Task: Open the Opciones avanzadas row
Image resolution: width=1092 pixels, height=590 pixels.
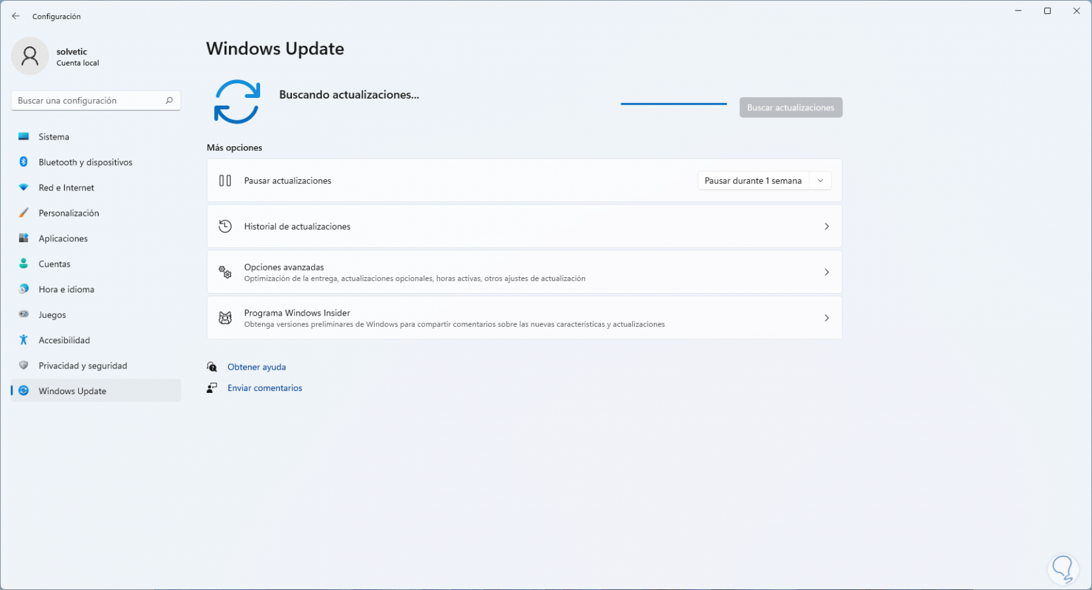Action: [x=524, y=272]
